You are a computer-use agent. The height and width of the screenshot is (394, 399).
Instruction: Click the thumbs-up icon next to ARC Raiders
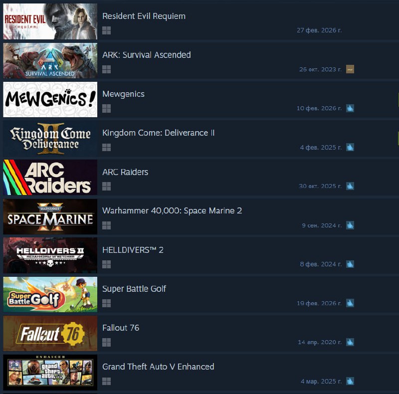[x=350, y=186]
